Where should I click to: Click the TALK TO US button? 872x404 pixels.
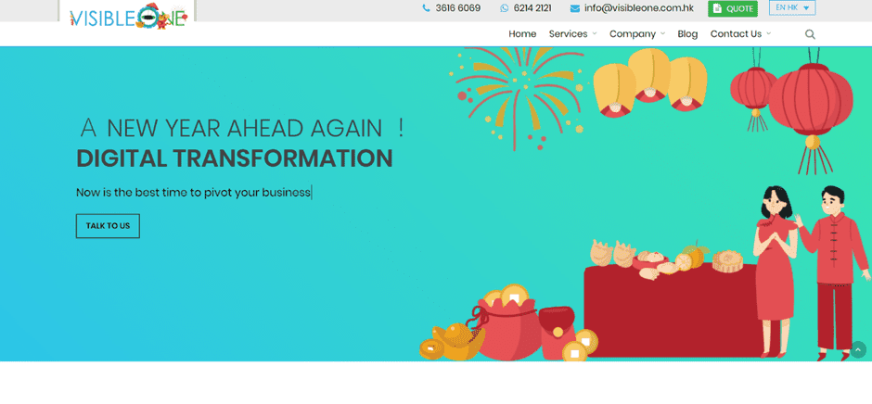(108, 226)
